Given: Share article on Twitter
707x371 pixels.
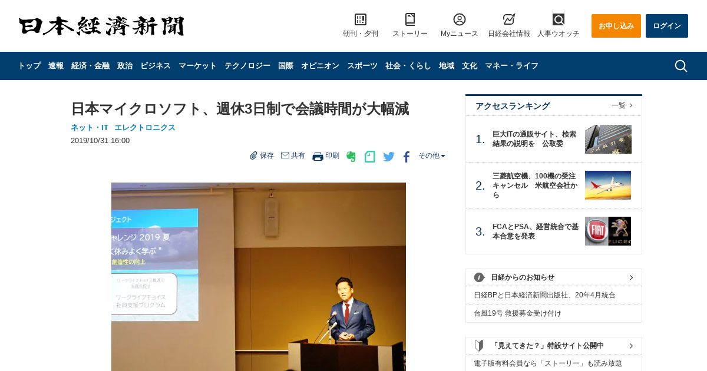Looking at the screenshot, I should (389, 157).
